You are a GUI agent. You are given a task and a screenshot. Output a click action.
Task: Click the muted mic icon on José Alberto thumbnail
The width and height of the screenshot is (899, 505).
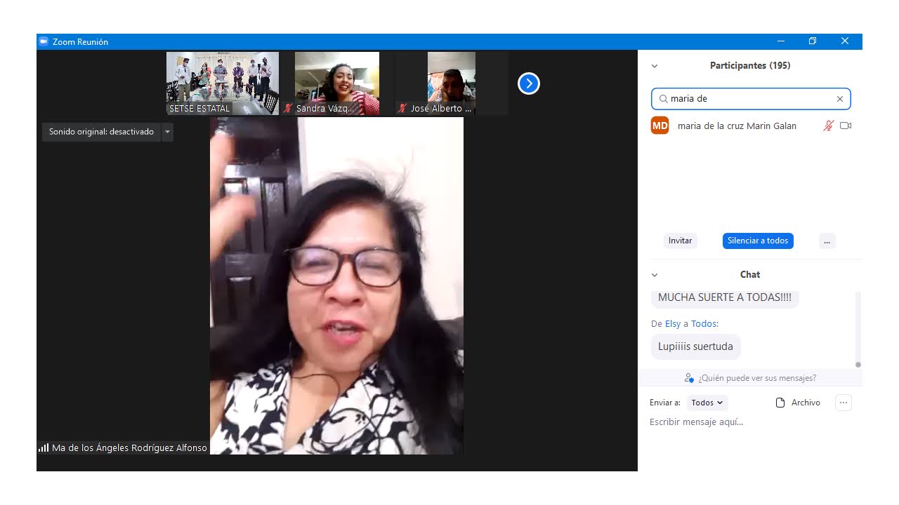402,109
